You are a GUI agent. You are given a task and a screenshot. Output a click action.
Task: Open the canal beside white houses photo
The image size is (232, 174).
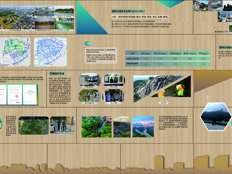pos(64,24)
